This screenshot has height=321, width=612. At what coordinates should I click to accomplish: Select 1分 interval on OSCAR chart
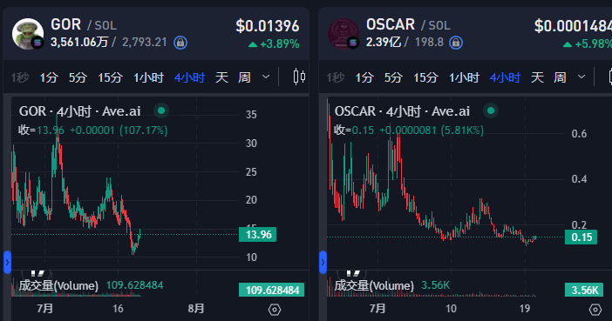[x=364, y=77]
